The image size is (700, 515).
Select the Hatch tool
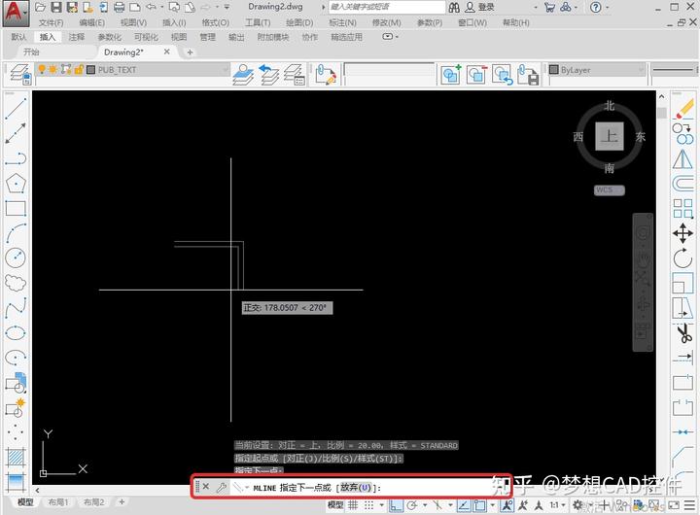pos(17,457)
